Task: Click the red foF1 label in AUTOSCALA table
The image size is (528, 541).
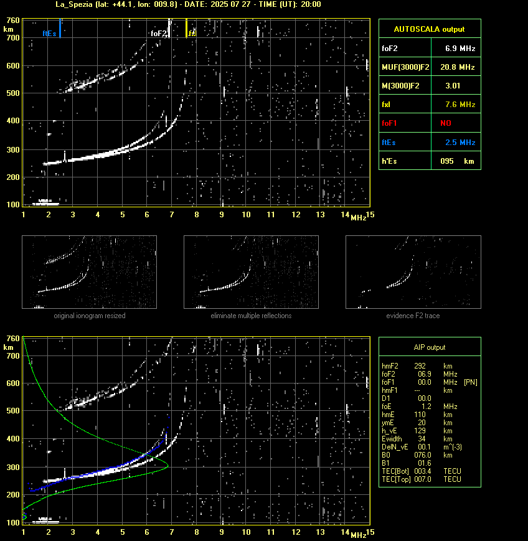Action: tap(389, 123)
